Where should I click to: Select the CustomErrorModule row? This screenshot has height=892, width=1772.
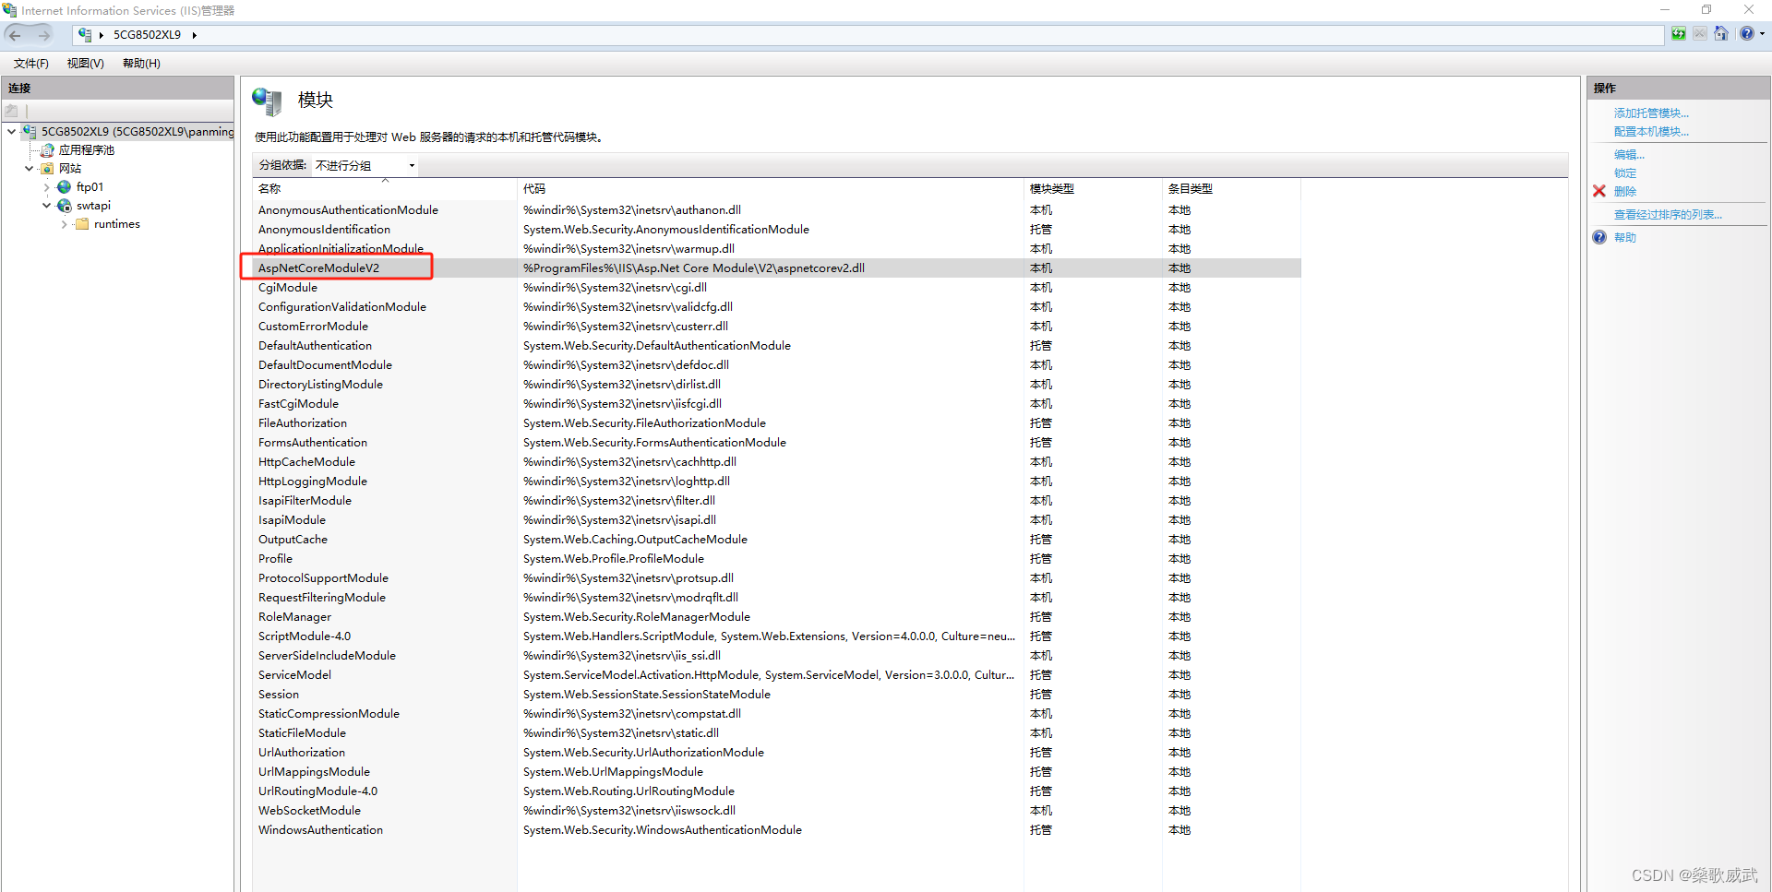point(777,327)
